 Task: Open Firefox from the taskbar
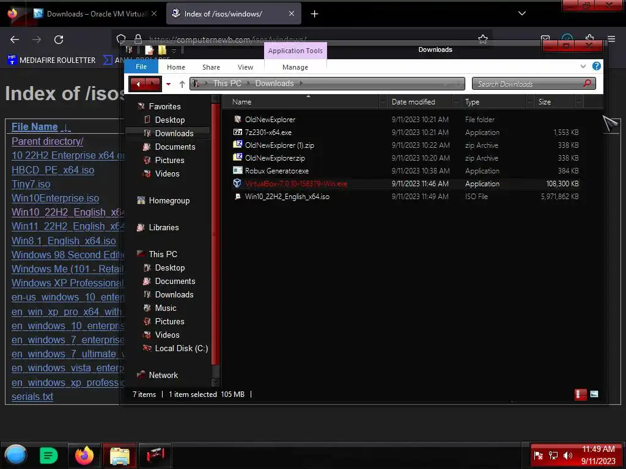coord(84,455)
